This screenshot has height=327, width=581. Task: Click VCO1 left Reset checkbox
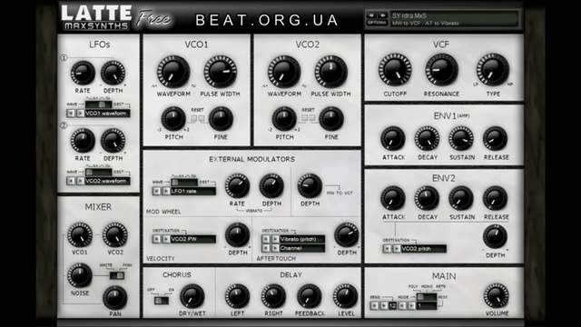tap(193, 118)
